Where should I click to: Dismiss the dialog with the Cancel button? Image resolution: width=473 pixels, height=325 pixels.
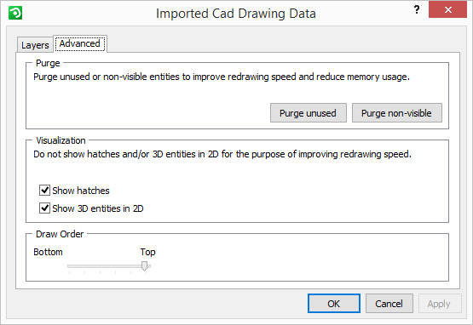point(389,304)
